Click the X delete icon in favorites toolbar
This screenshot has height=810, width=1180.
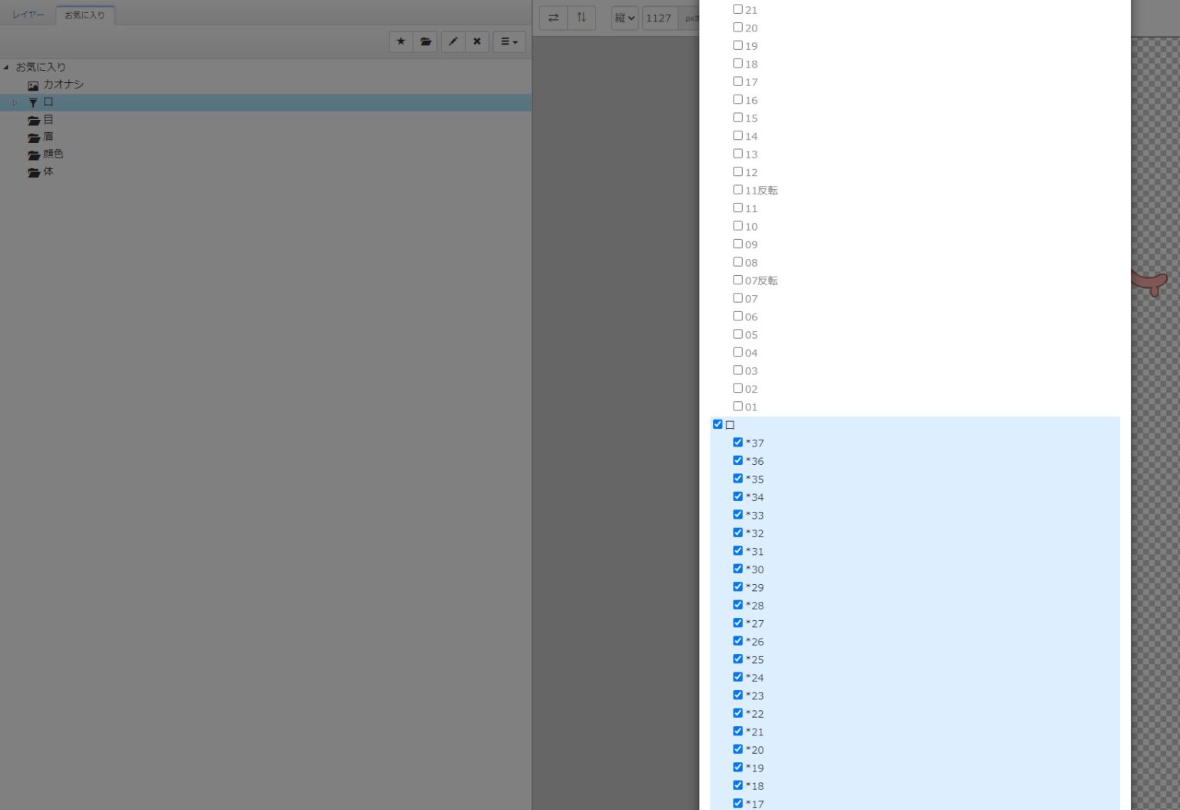[477, 41]
